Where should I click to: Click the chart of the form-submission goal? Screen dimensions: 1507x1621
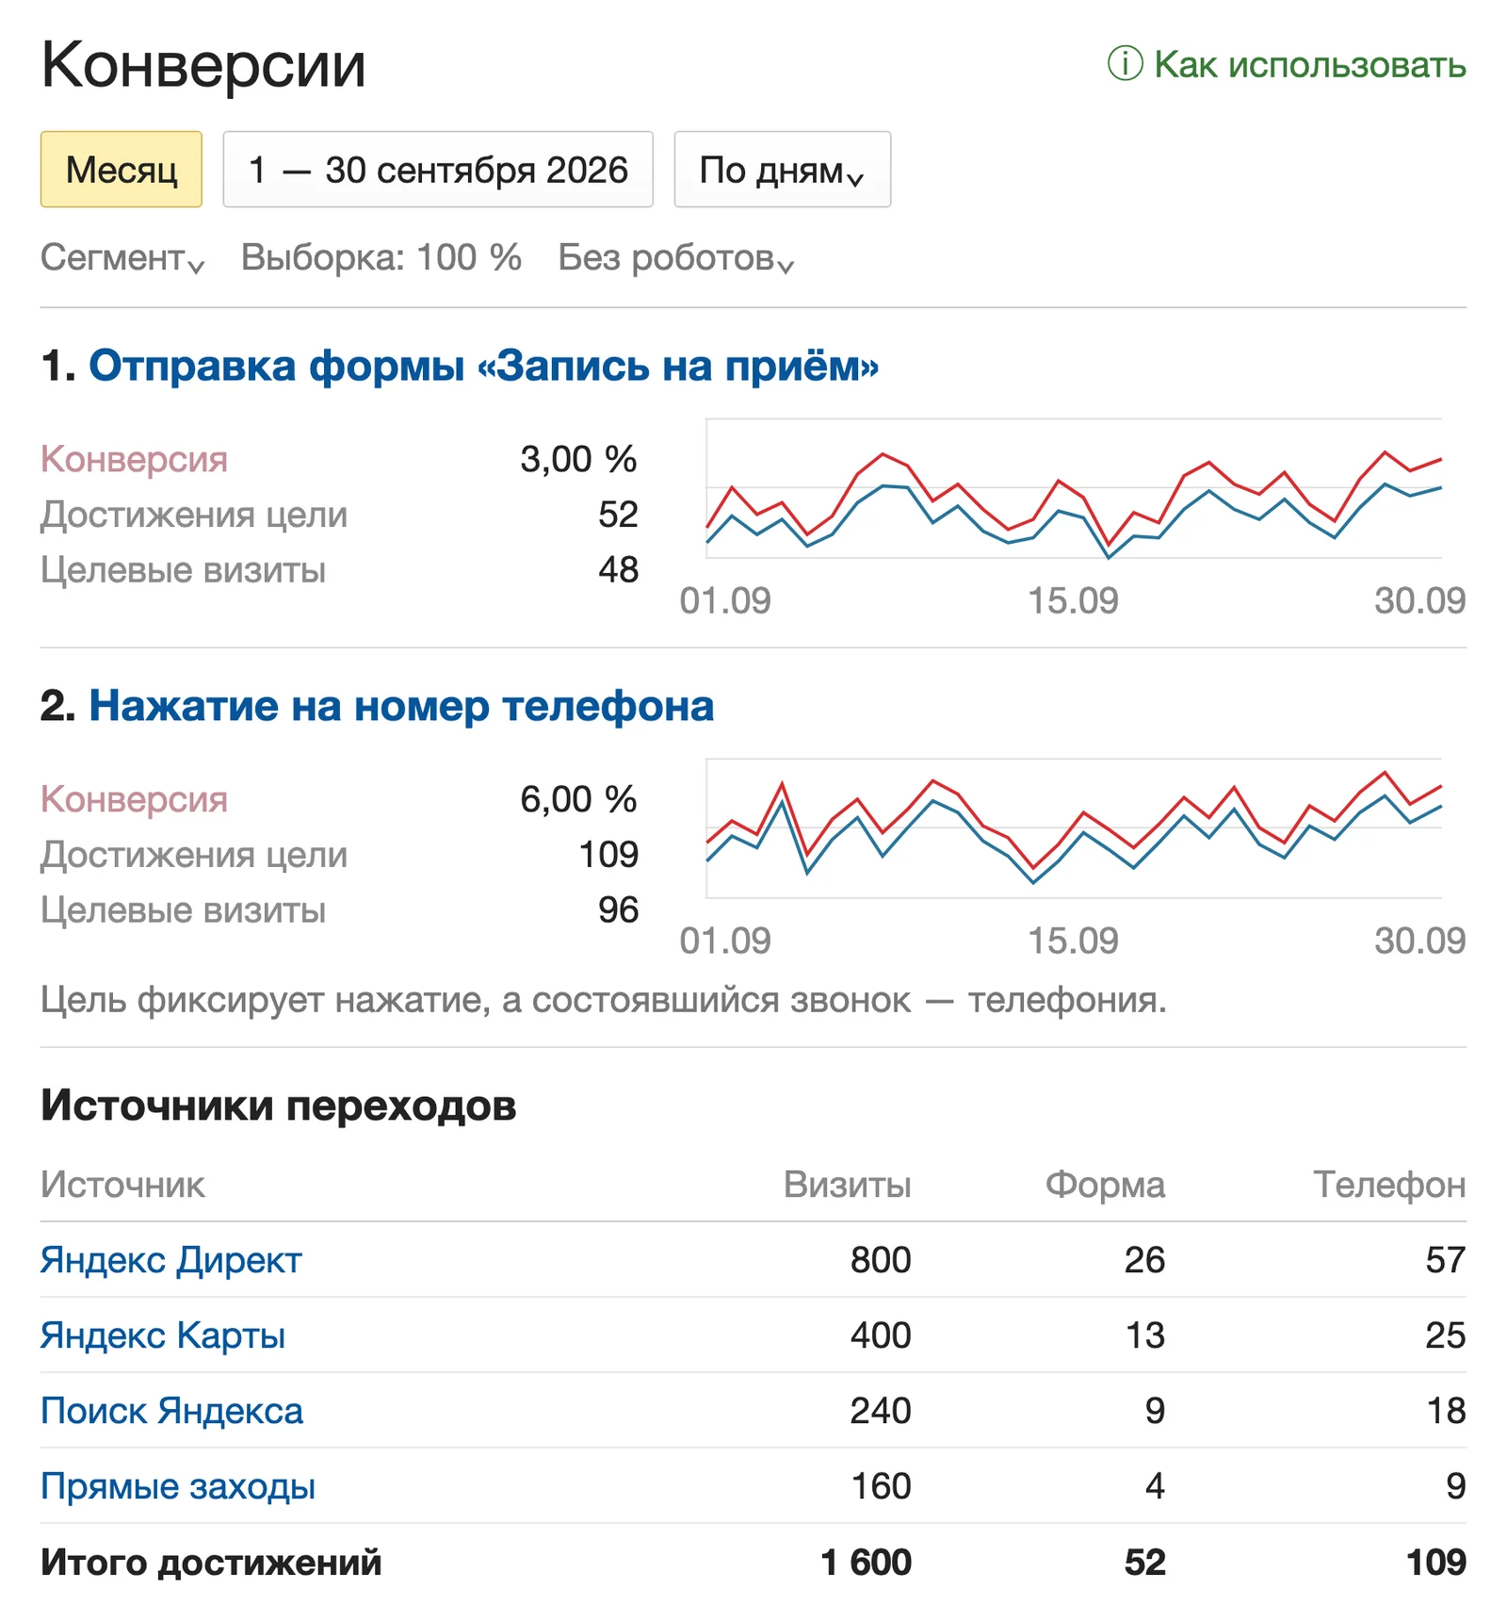coord(1074,488)
